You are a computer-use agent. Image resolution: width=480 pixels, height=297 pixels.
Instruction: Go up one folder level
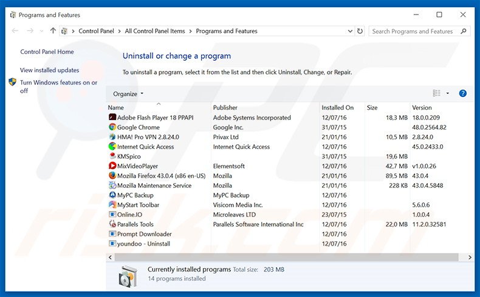(x=53, y=31)
